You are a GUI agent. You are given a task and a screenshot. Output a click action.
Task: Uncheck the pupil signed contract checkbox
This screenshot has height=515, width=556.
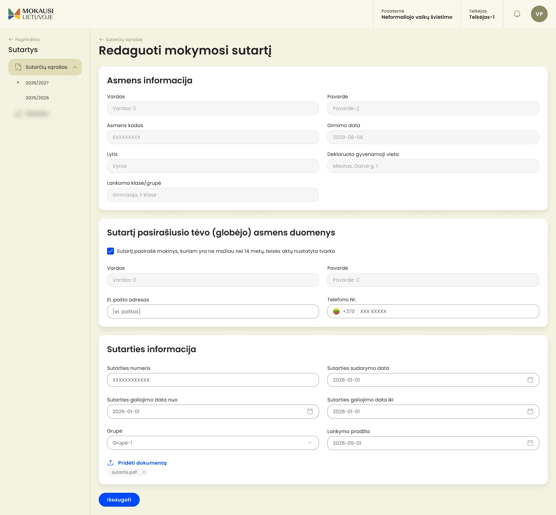point(111,251)
